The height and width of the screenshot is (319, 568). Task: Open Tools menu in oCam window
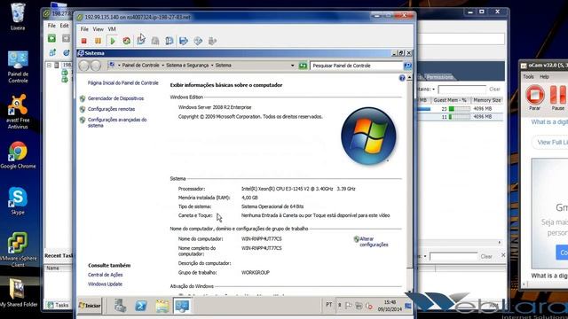(x=528, y=77)
